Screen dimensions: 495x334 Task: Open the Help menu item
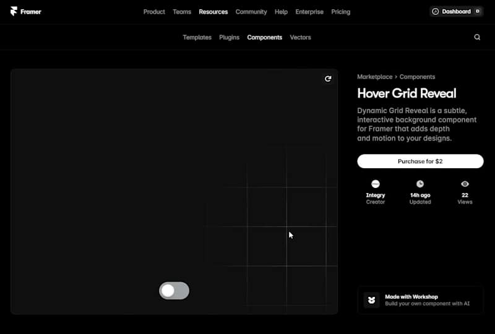[x=281, y=12]
